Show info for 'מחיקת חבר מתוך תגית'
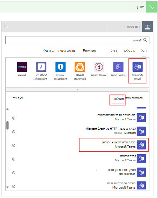 coord(14,173)
